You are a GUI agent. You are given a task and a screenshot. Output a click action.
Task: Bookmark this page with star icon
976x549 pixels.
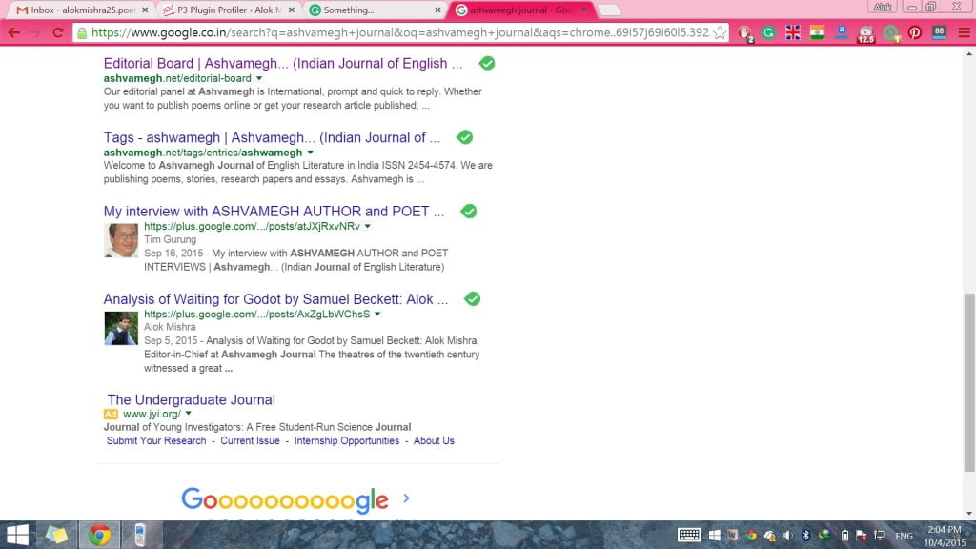pyautogui.click(x=720, y=32)
